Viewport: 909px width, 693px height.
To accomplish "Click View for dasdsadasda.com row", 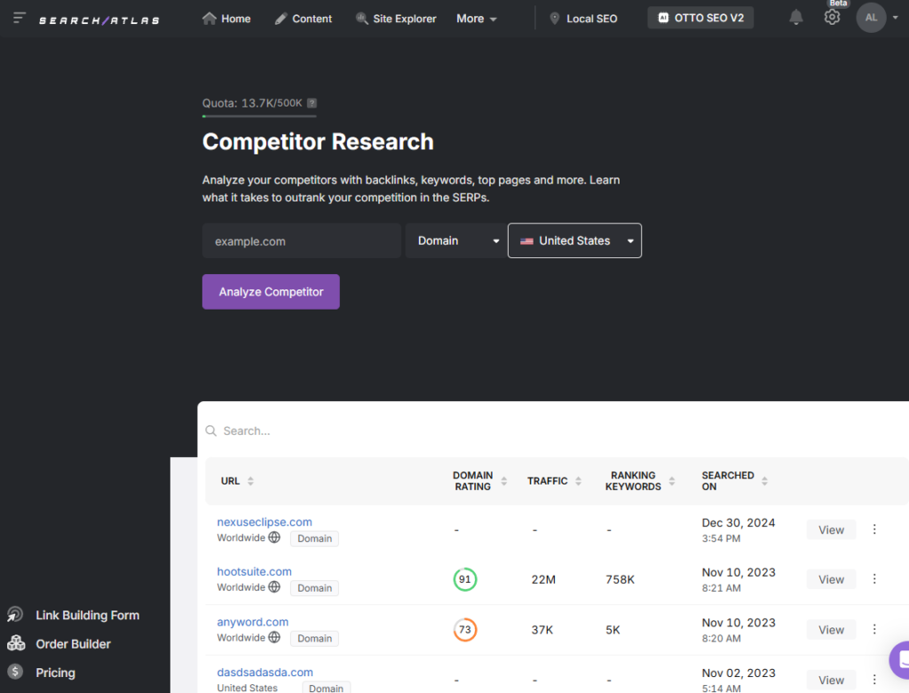I will click(831, 681).
